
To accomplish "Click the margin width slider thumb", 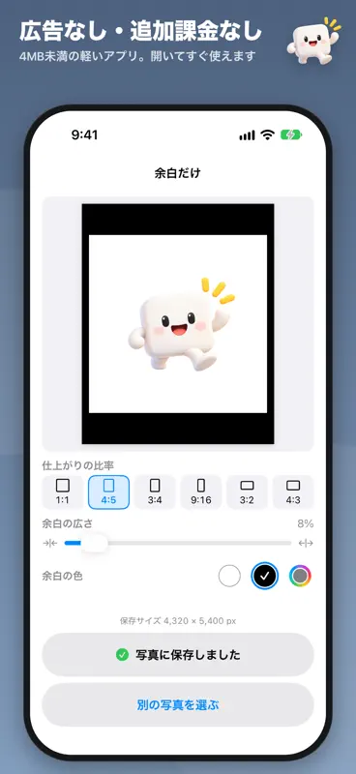I will (x=94, y=543).
